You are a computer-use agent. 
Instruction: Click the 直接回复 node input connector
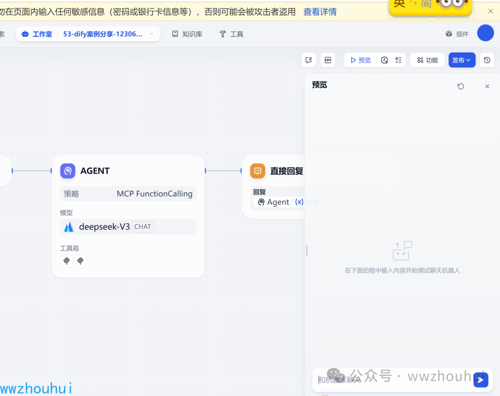(x=241, y=171)
